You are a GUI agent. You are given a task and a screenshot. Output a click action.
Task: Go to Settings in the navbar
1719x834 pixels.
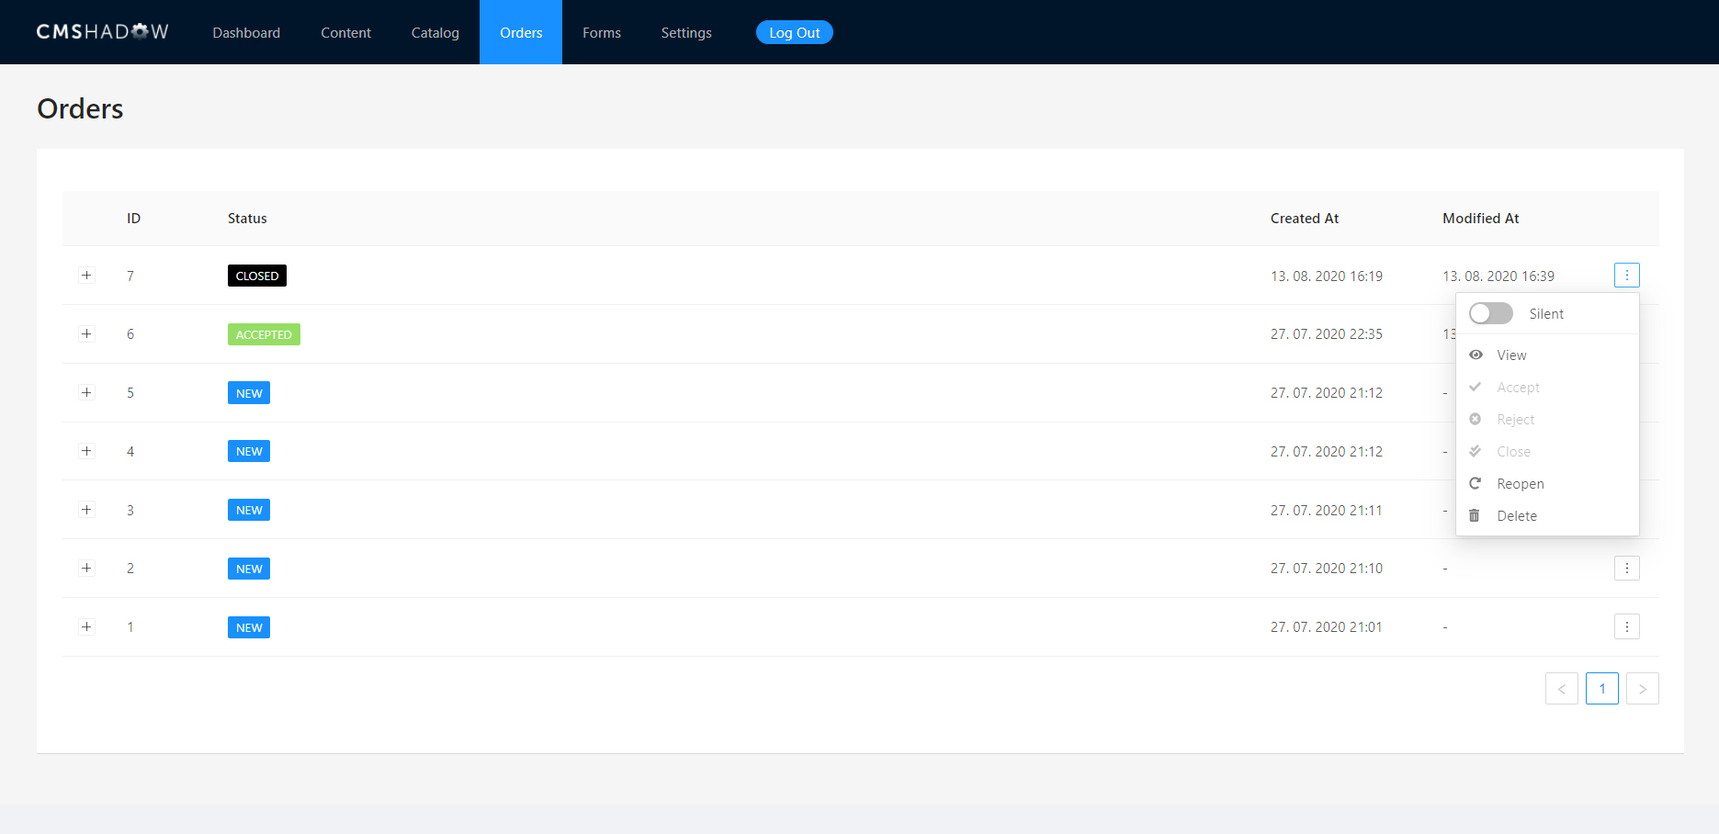click(686, 32)
